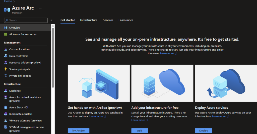This screenshot has width=257, height=134.
Task: Open Resource bridges (preview)
Action: tap(26, 62)
